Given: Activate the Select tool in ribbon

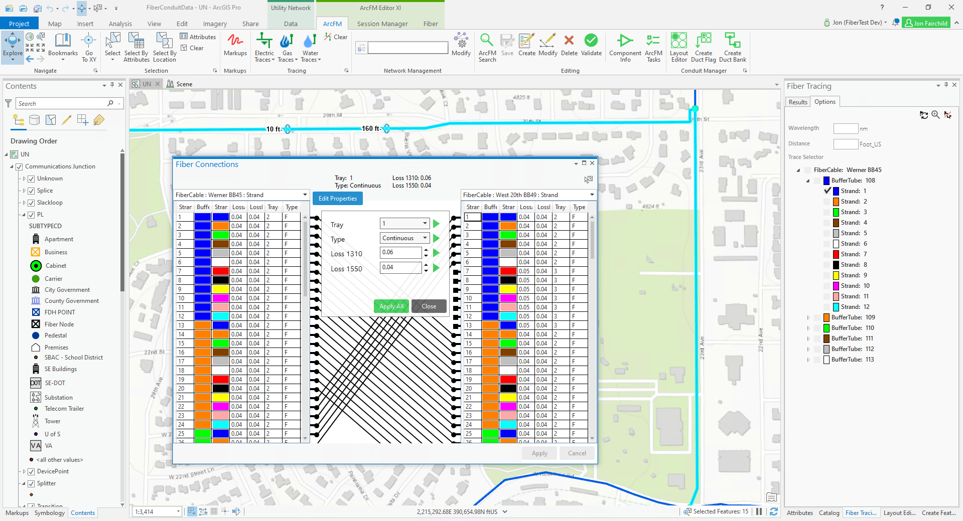Looking at the screenshot, I should pos(112,47).
